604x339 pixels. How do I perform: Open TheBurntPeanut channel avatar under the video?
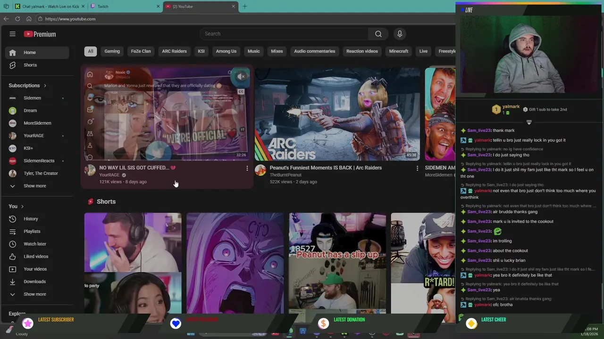[260, 170]
